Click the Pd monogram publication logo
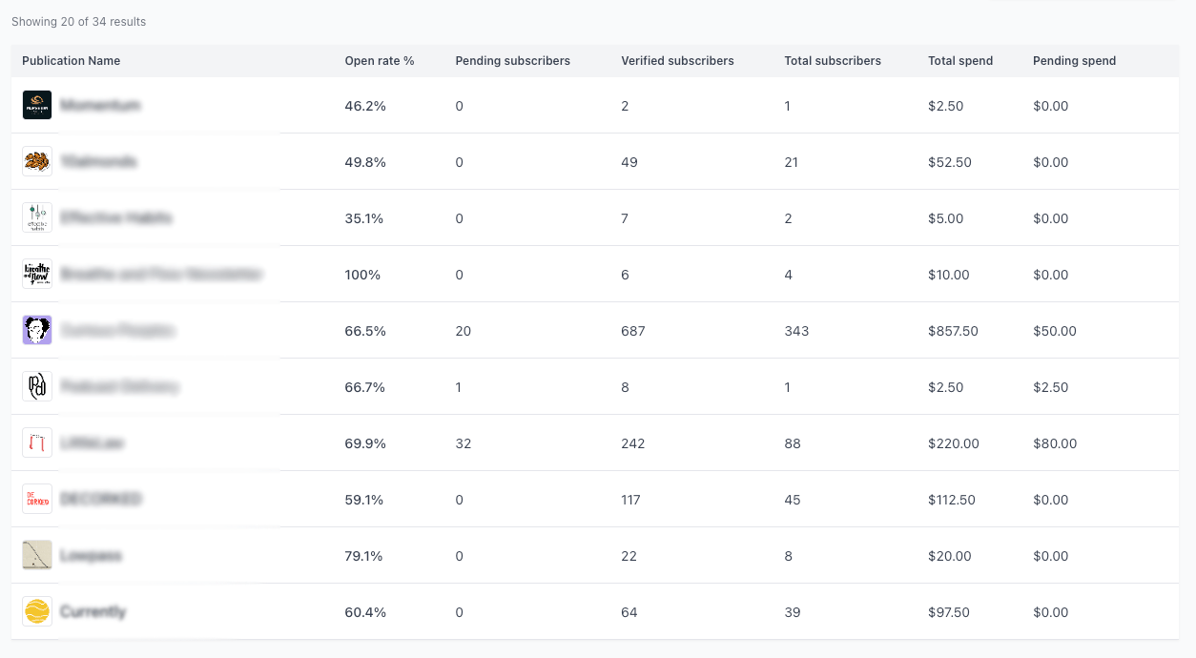The height and width of the screenshot is (658, 1196). pyautogui.click(x=37, y=386)
